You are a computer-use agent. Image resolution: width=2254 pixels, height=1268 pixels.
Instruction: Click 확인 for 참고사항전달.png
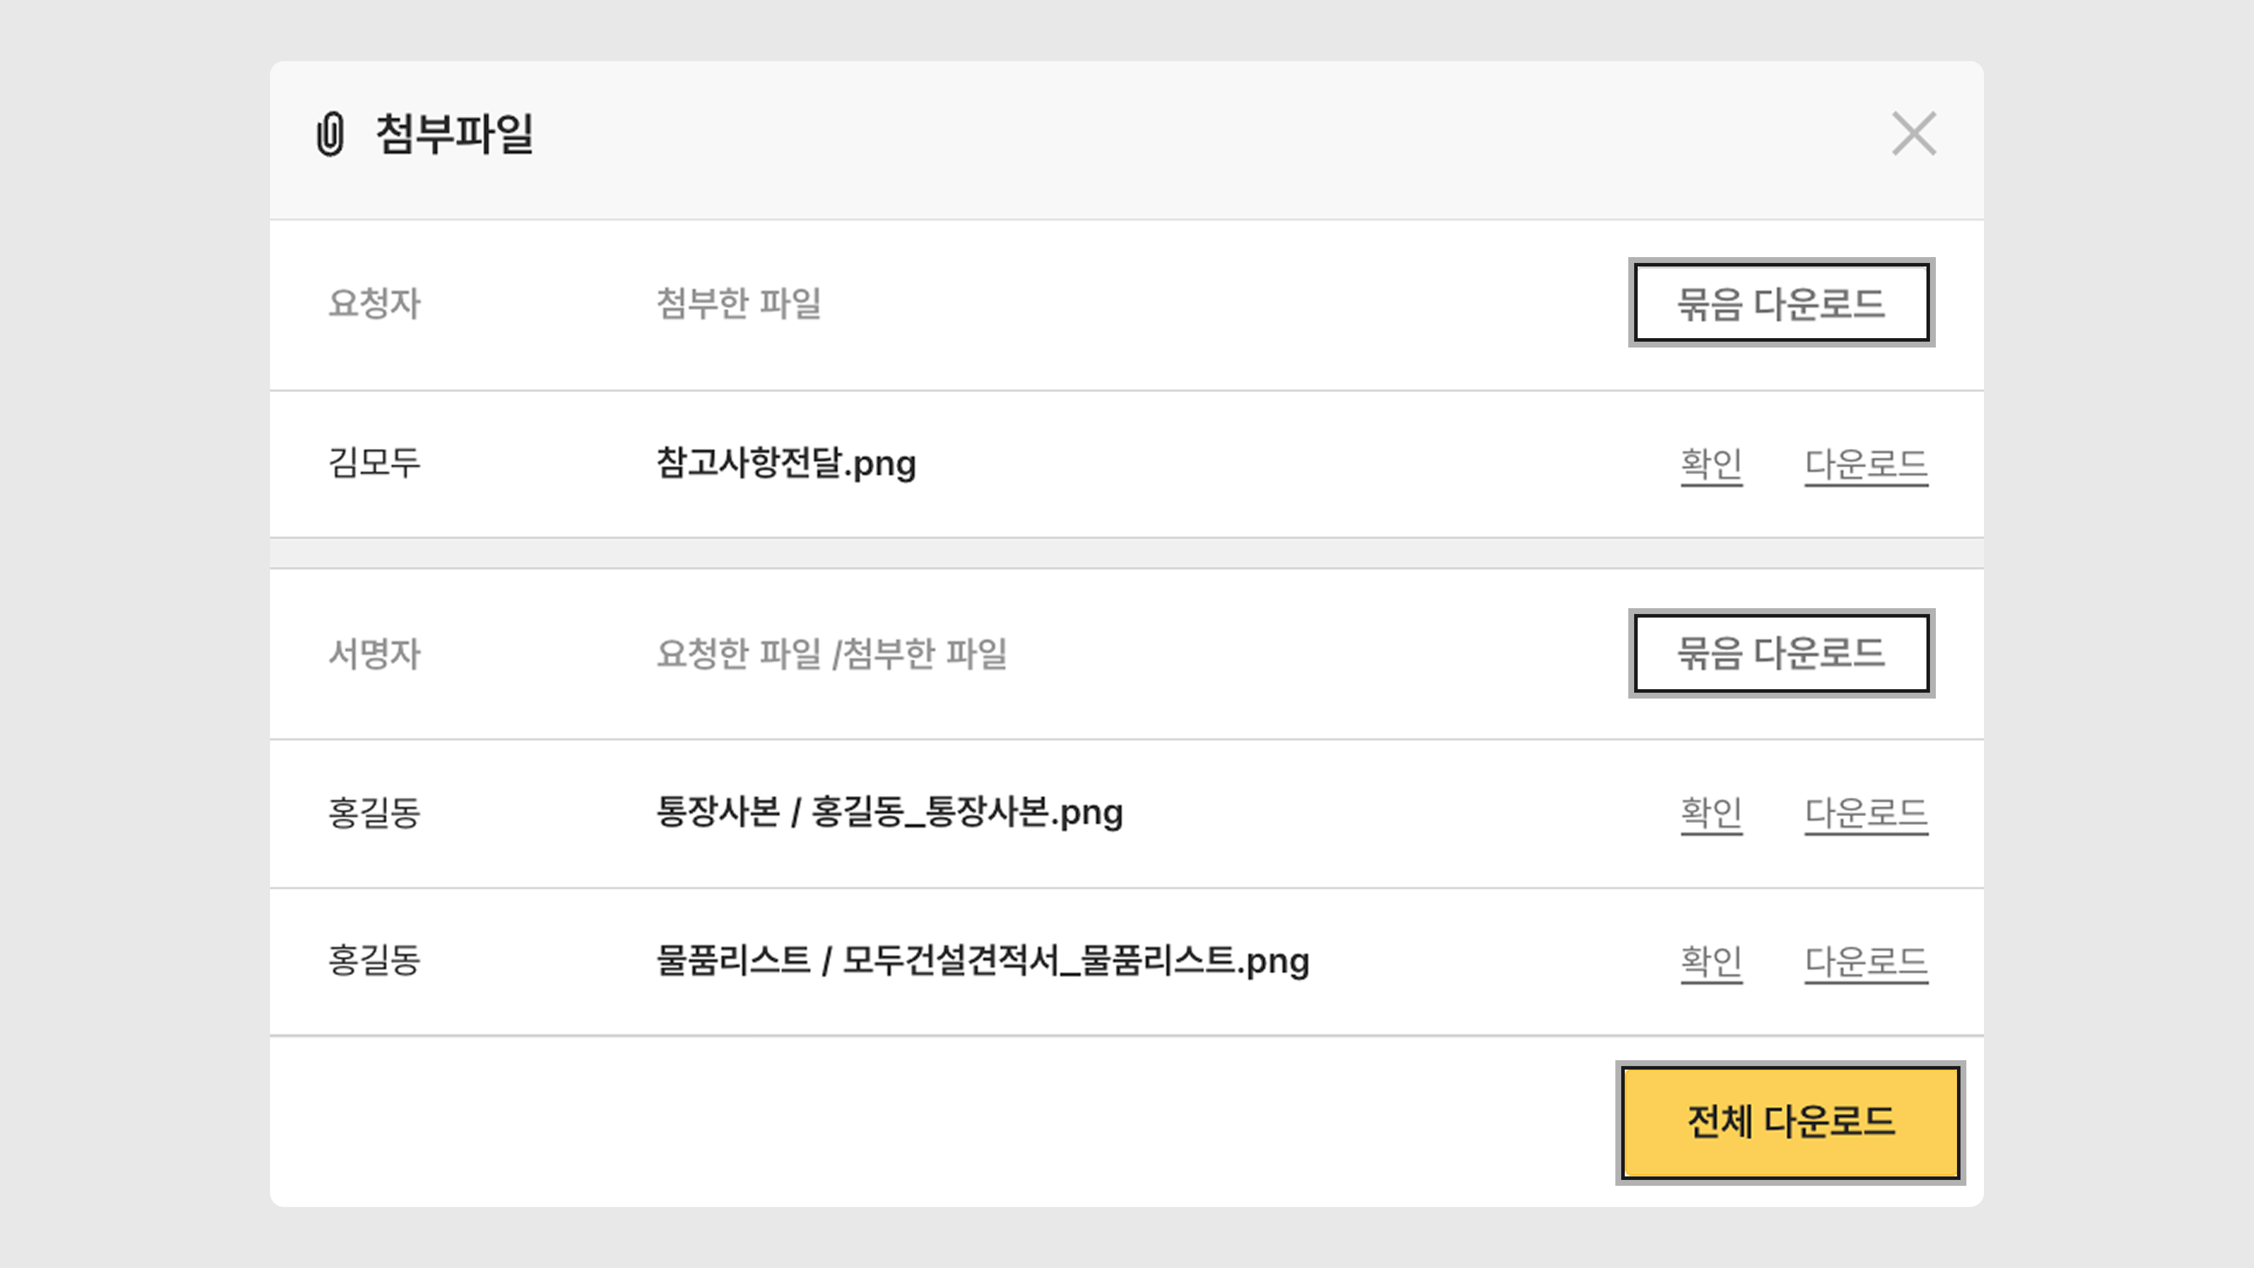(1710, 464)
